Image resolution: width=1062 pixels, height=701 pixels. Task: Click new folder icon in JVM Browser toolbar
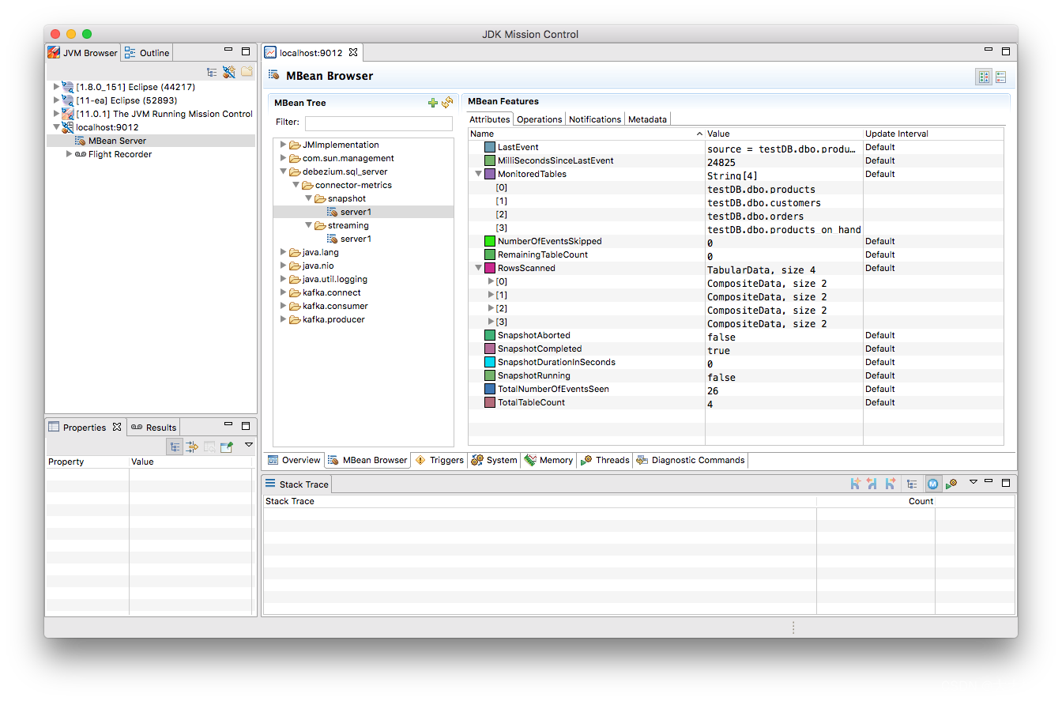point(247,72)
